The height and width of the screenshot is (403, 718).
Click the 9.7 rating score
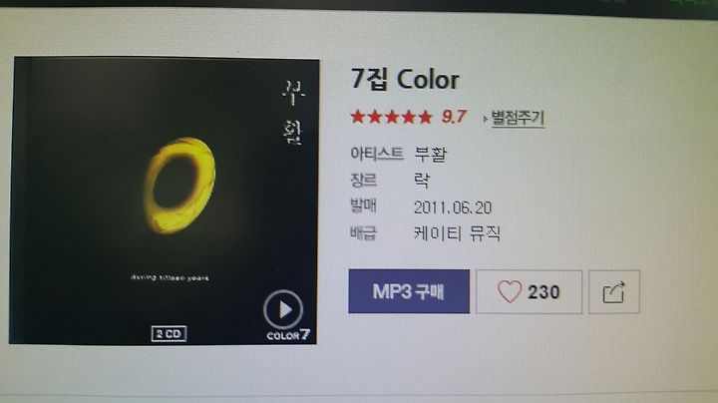click(454, 117)
